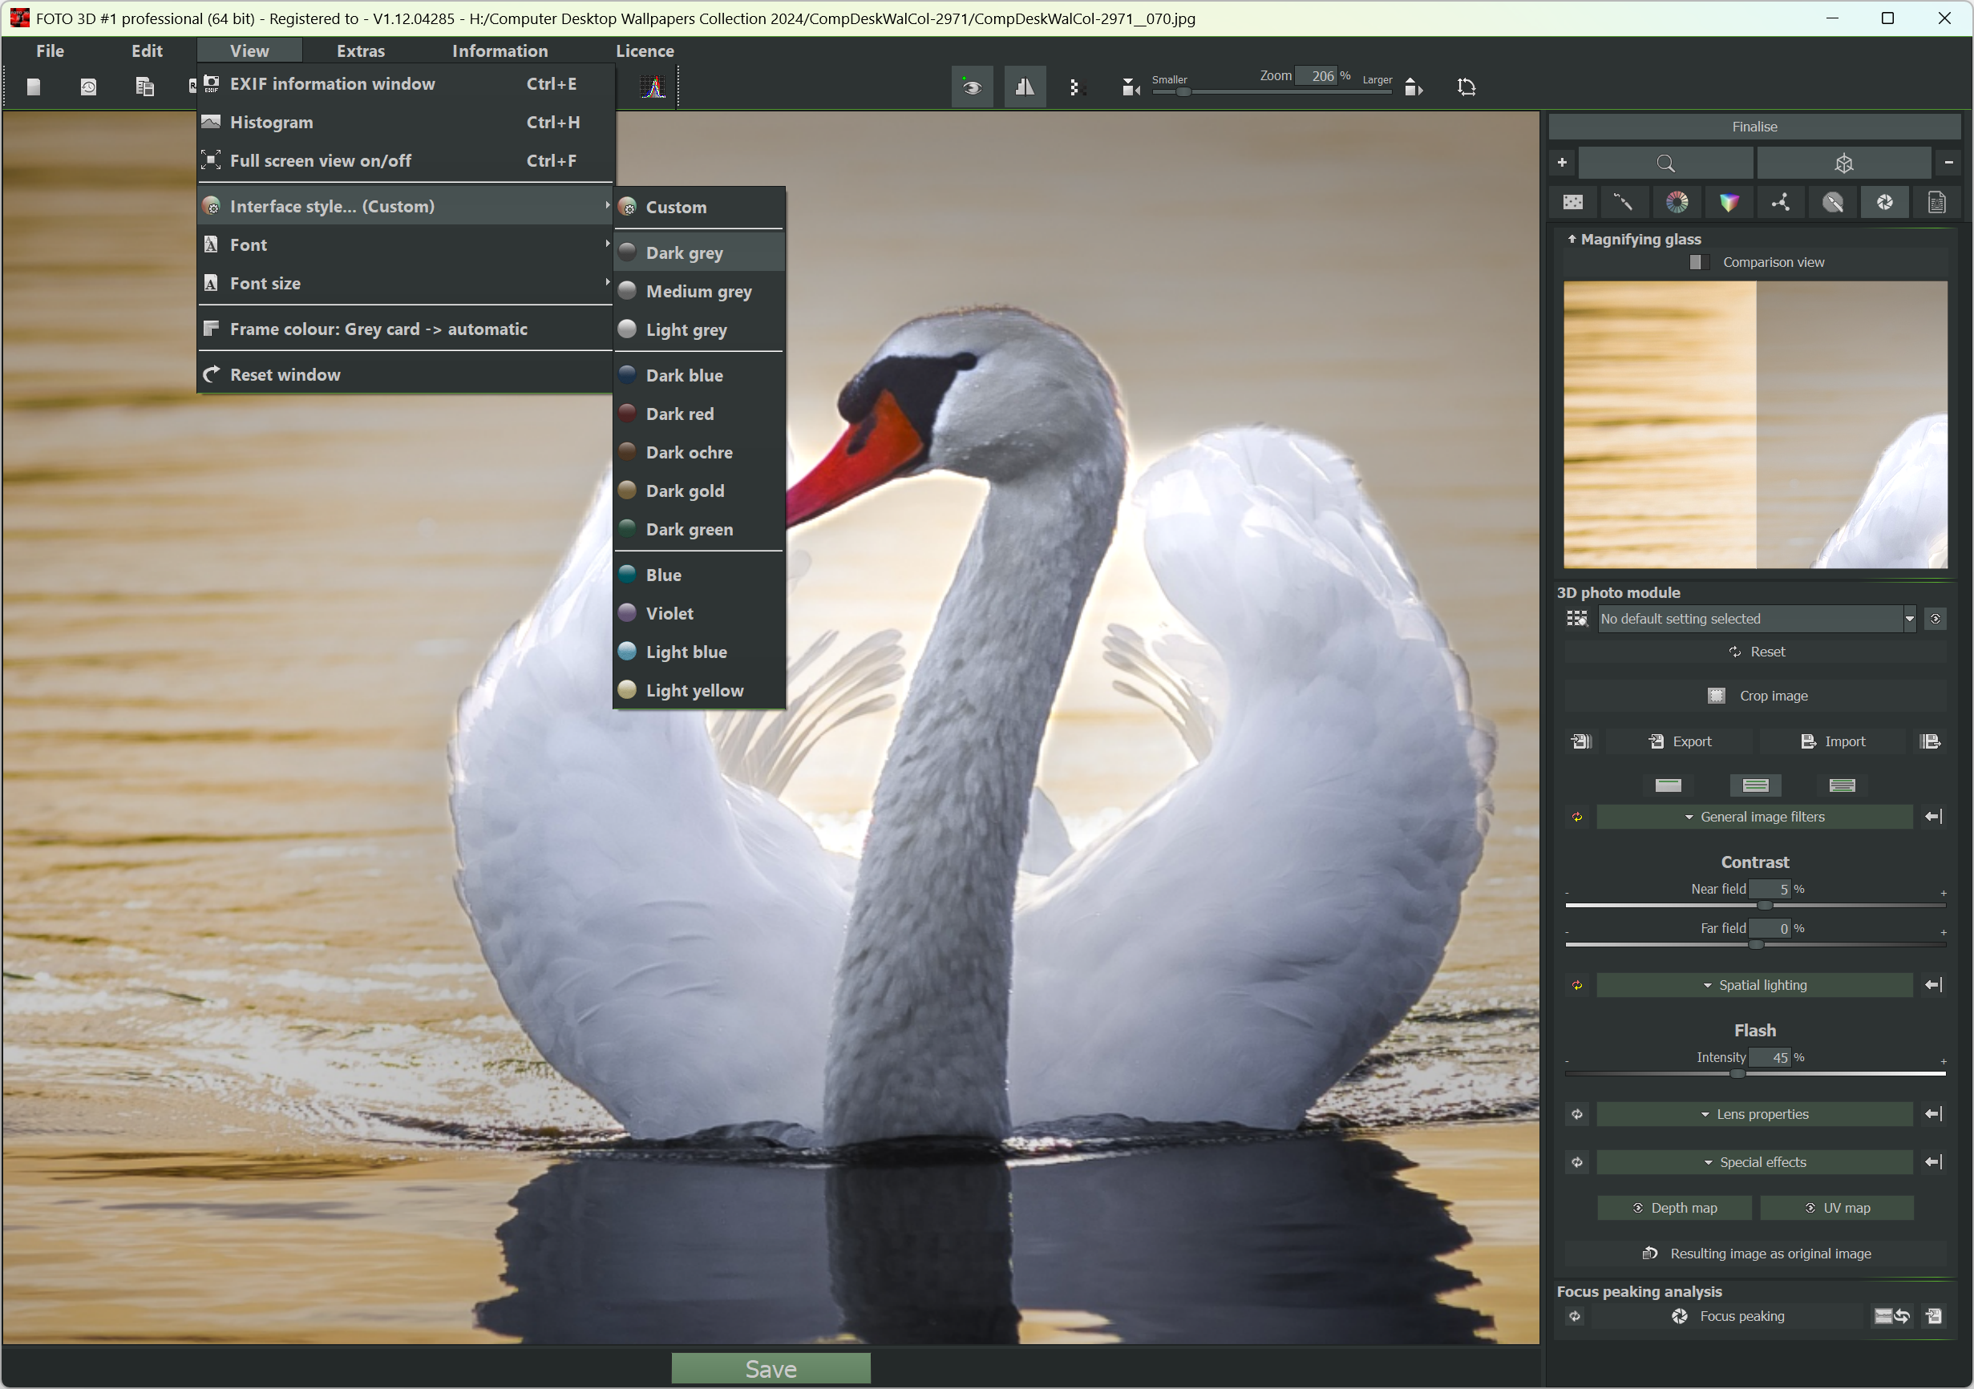Click the rotate image toolbar icon

1466,87
